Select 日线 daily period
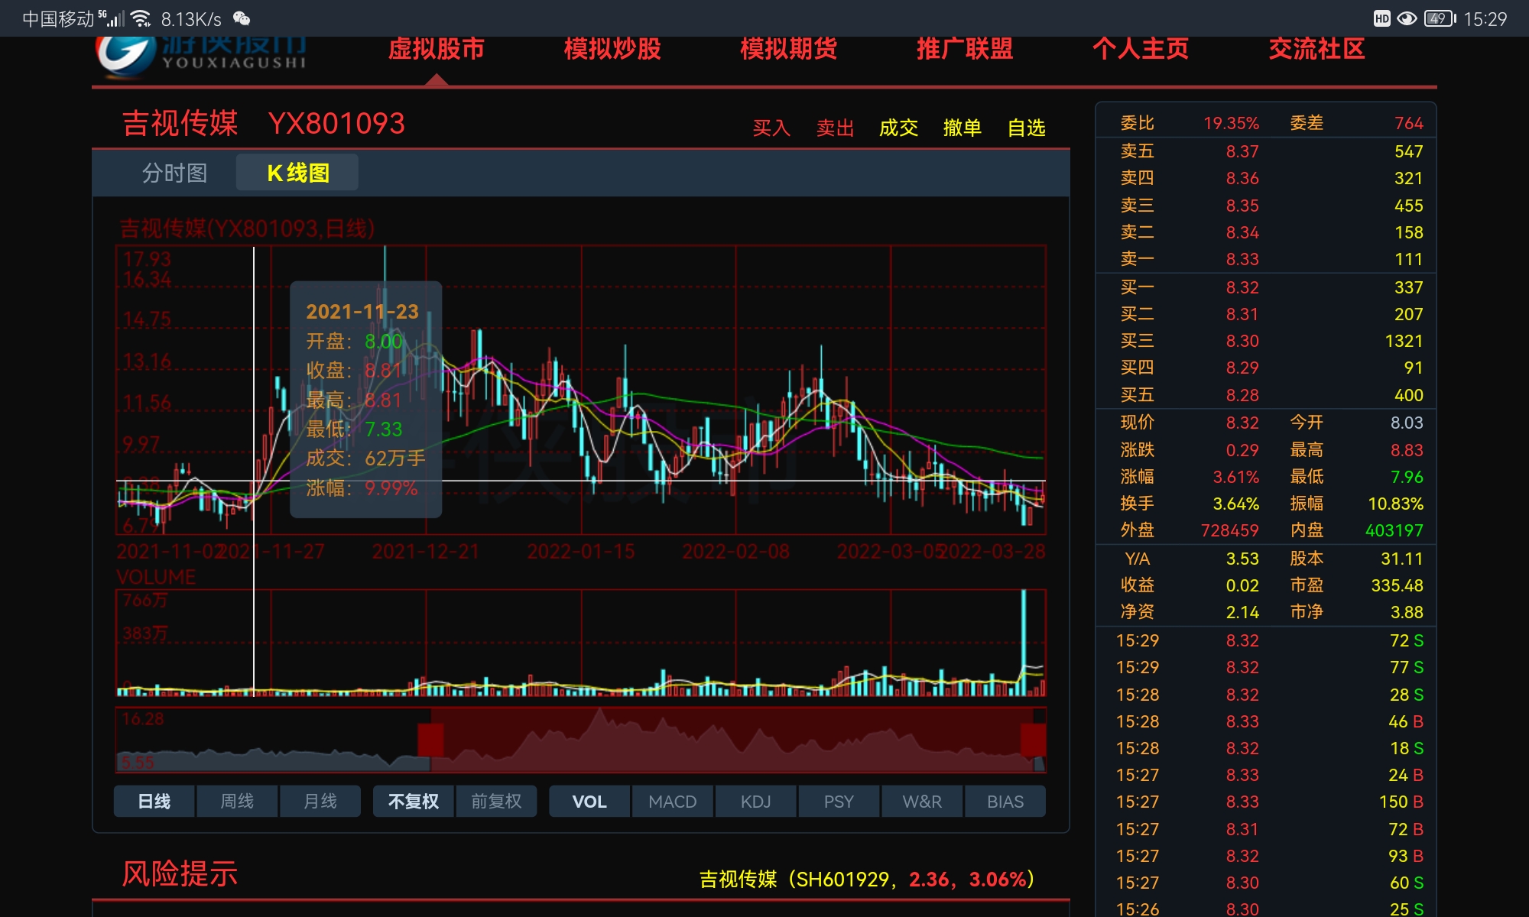Screen dimensions: 1529x917 [154, 801]
